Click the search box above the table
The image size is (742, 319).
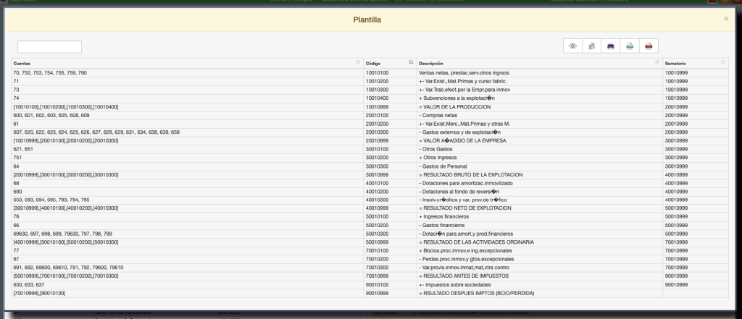49,47
